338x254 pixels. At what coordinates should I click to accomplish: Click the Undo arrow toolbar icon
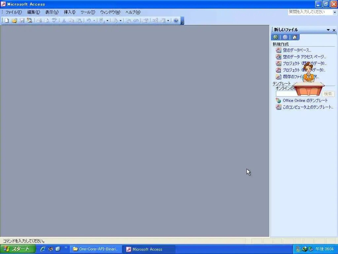tap(88, 21)
